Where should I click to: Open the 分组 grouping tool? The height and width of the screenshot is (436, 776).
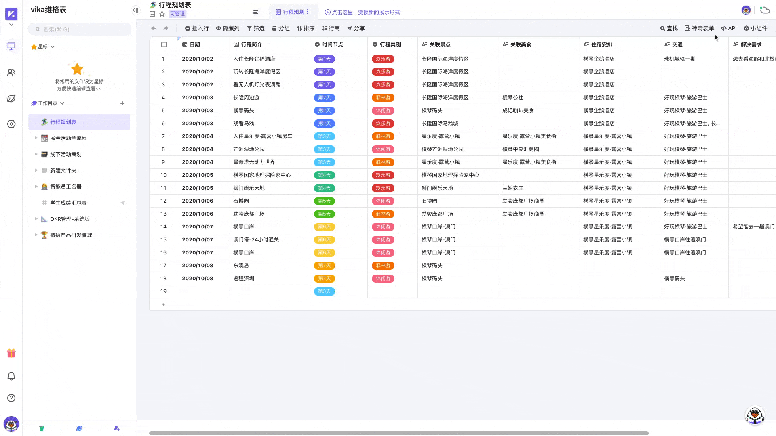pyautogui.click(x=281, y=28)
